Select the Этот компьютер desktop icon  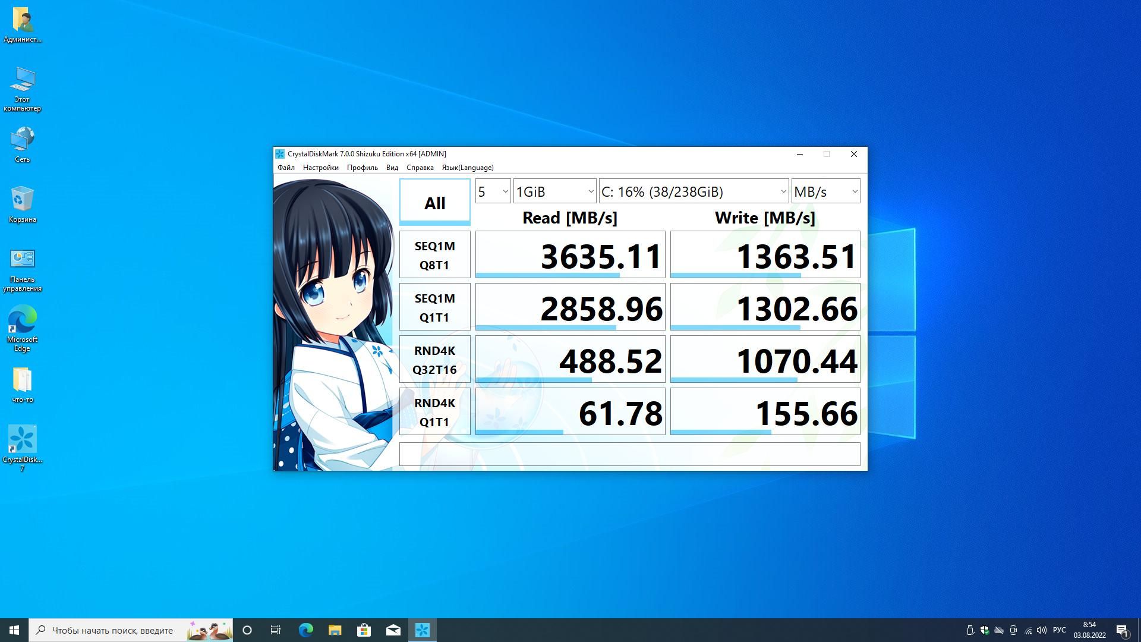click(23, 89)
